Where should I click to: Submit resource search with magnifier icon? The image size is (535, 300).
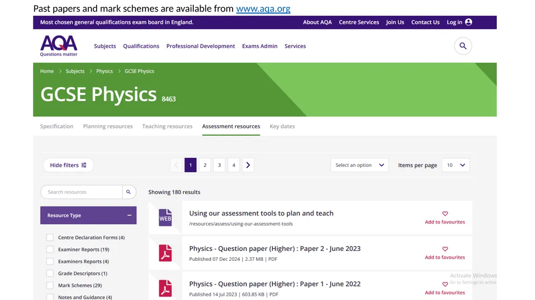click(129, 192)
